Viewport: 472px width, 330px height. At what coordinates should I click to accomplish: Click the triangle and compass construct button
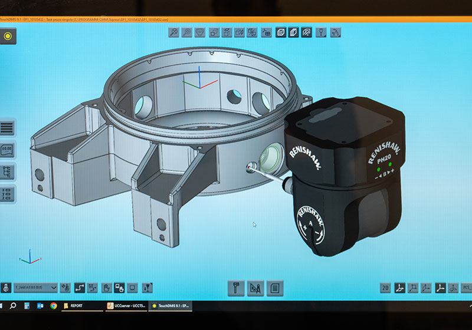click(x=255, y=288)
